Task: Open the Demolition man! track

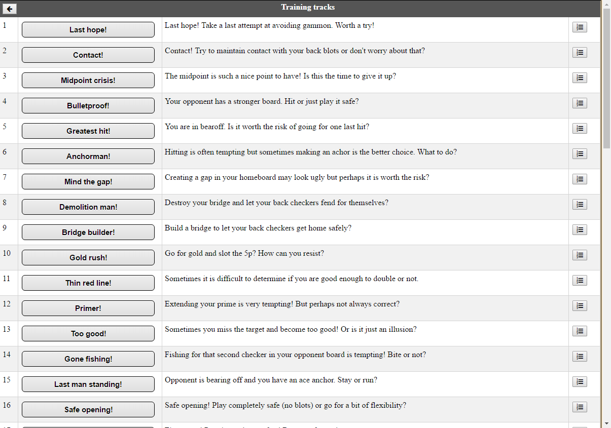Action: click(x=88, y=207)
